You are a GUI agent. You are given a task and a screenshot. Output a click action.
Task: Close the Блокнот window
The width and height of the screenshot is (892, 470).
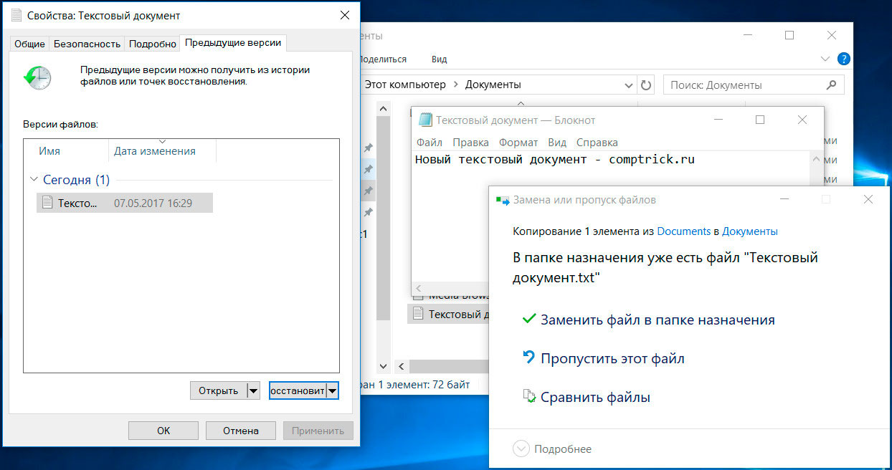tap(802, 120)
